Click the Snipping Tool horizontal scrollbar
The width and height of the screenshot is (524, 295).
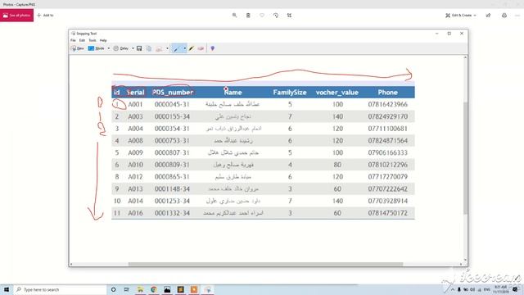coord(265,264)
